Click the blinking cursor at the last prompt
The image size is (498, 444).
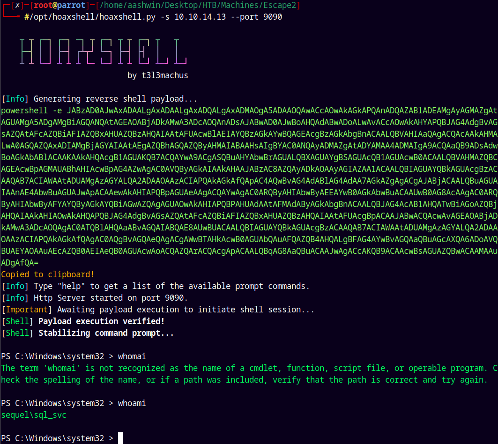click(x=120, y=438)
